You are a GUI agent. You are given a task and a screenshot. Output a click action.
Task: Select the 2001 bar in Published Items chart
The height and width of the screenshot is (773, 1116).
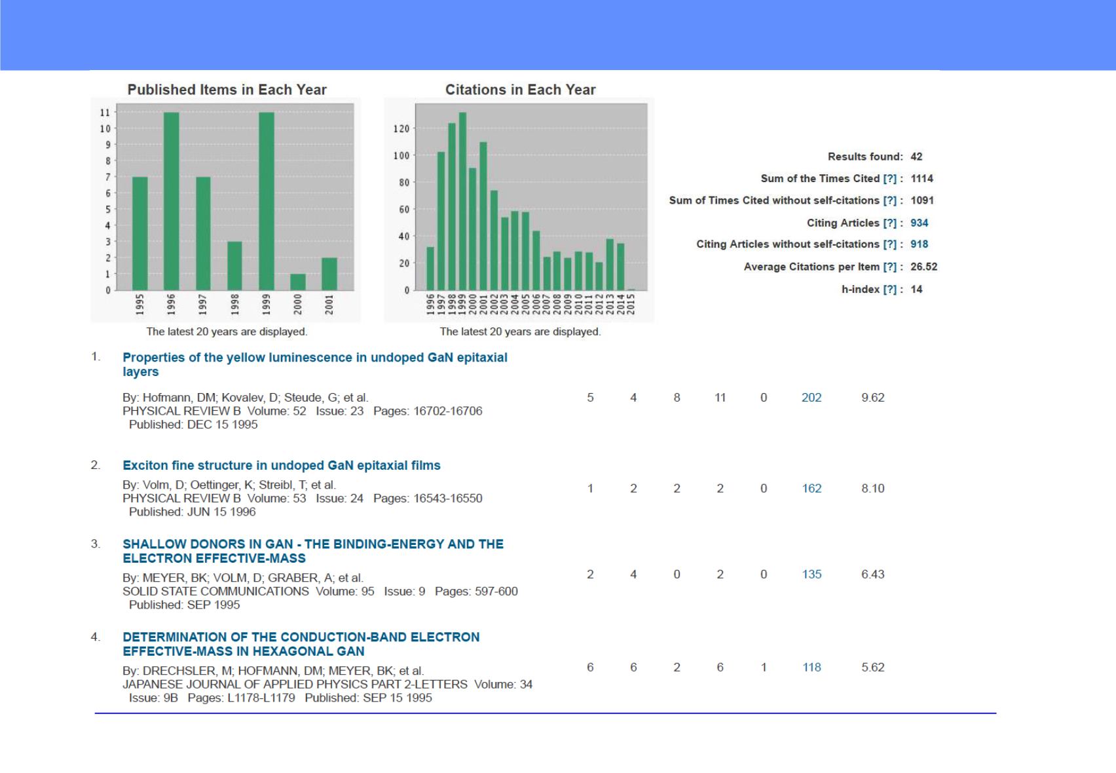329,274
